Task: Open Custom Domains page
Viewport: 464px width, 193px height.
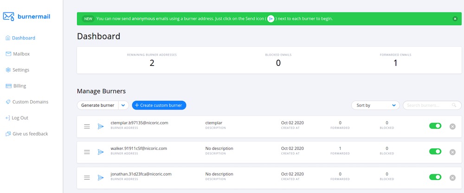Action: pos(27,102)
